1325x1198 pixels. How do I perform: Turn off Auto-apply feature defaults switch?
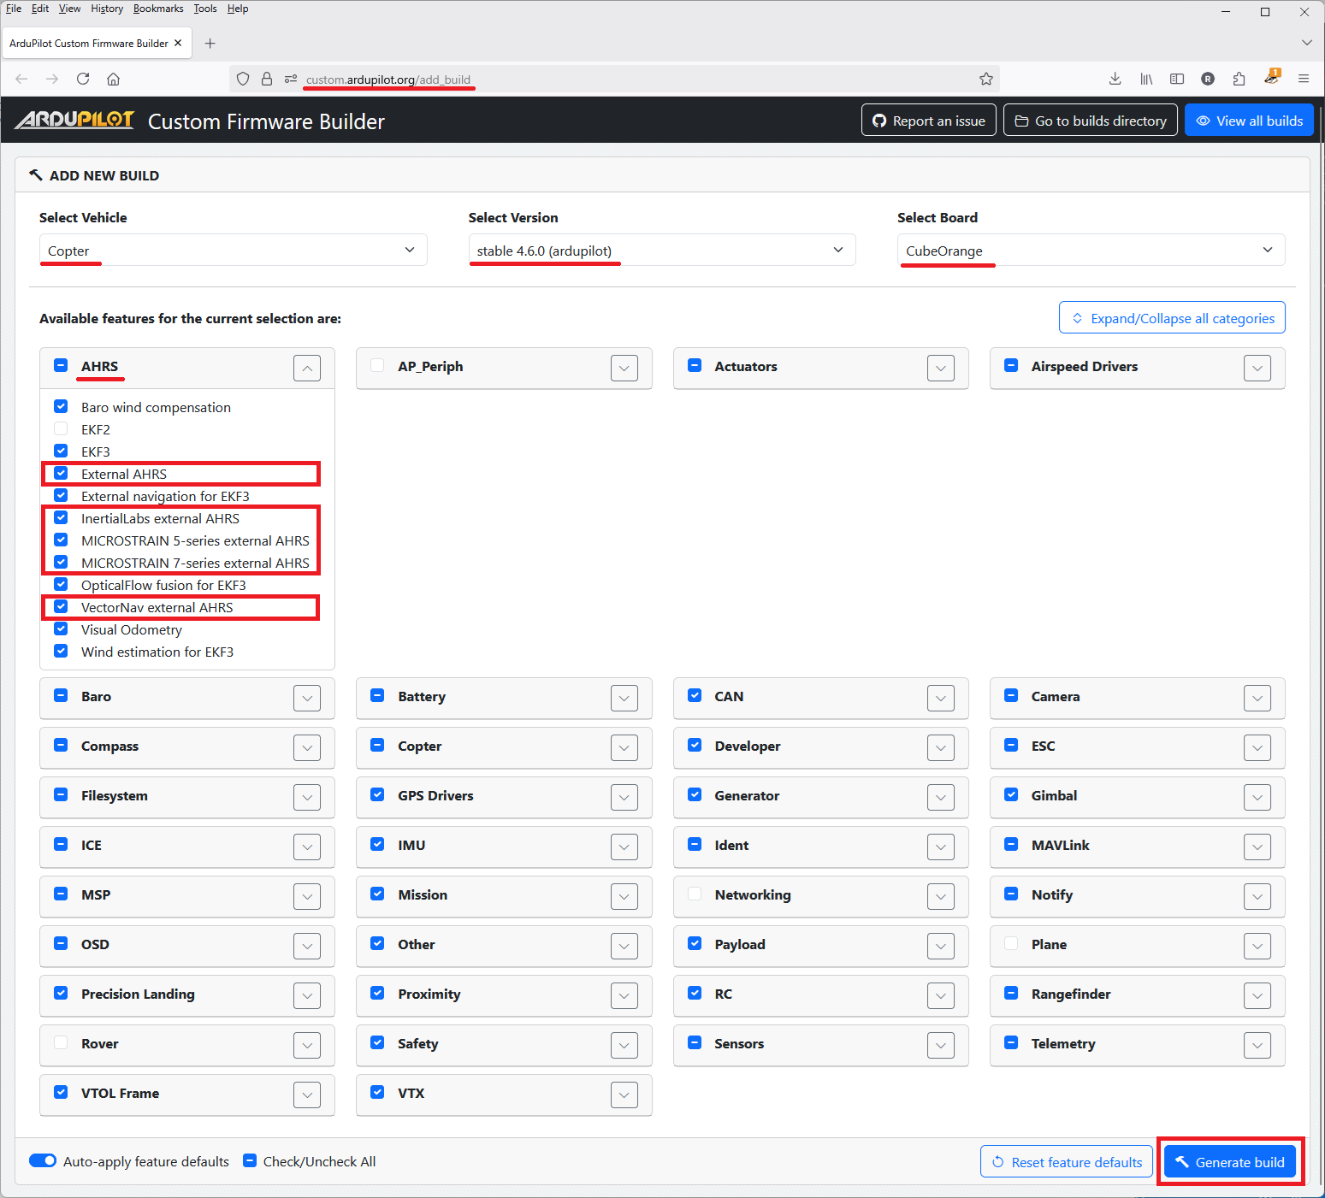pyautogui.click(x=43, y=1160)
